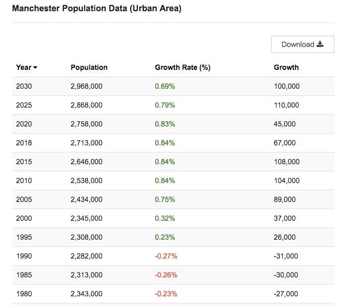Viewport: 344px width, 306px height.
Task: Click the 2,538,000 population for 2010
Action: click(x=86, y=181)
